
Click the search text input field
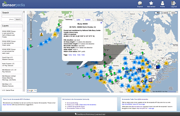tap(12, 16)
